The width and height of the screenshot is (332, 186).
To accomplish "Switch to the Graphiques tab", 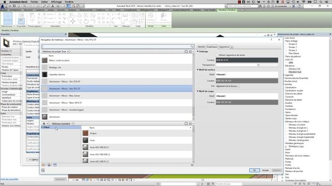I will (212, 47).
